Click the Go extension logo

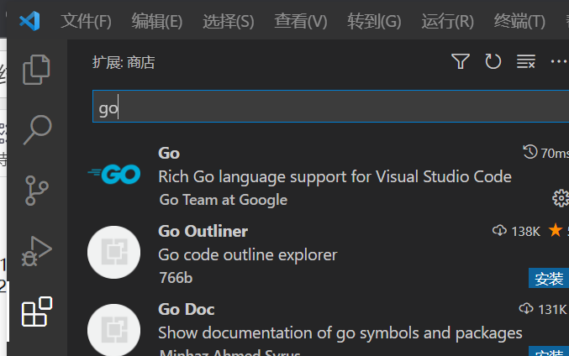pos(114,175)
